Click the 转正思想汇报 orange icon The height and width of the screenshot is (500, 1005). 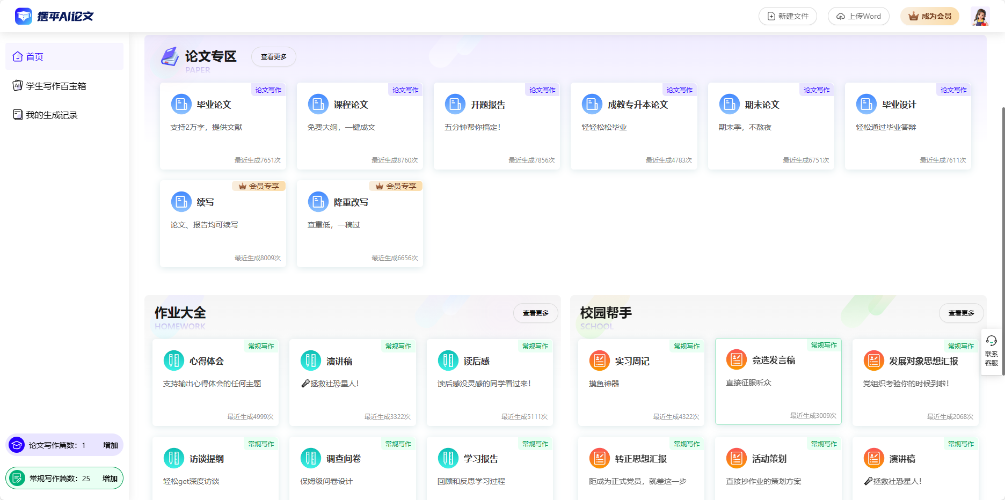click(600, 458)
